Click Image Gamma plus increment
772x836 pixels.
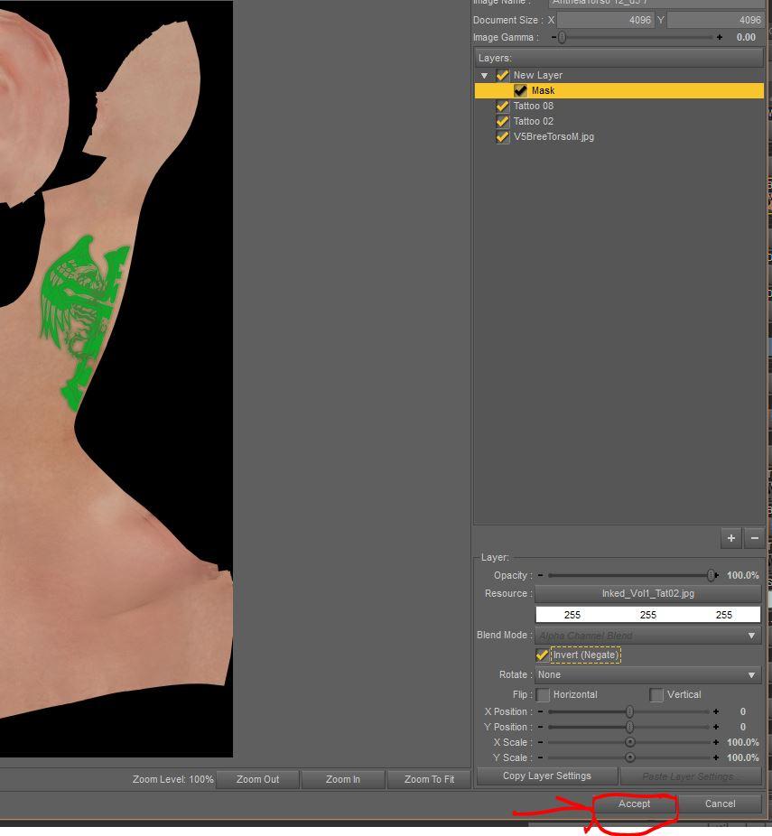coord(720,37)
